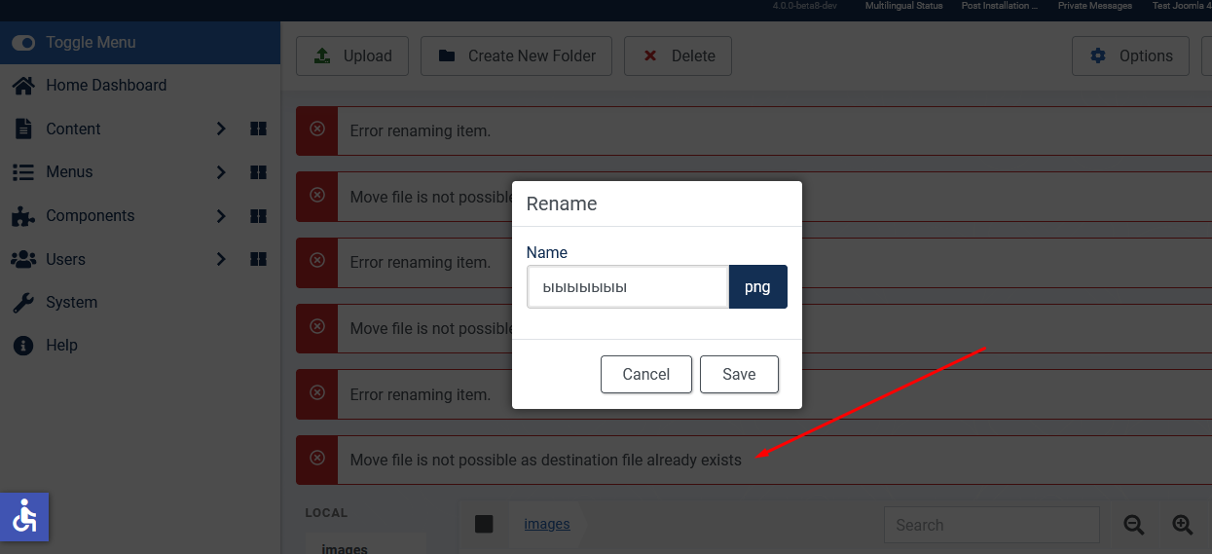The width and height of the screenshot is (1212, 554).
Task: Open Components dashboard grid icon
Action: [x=258, y=215]
